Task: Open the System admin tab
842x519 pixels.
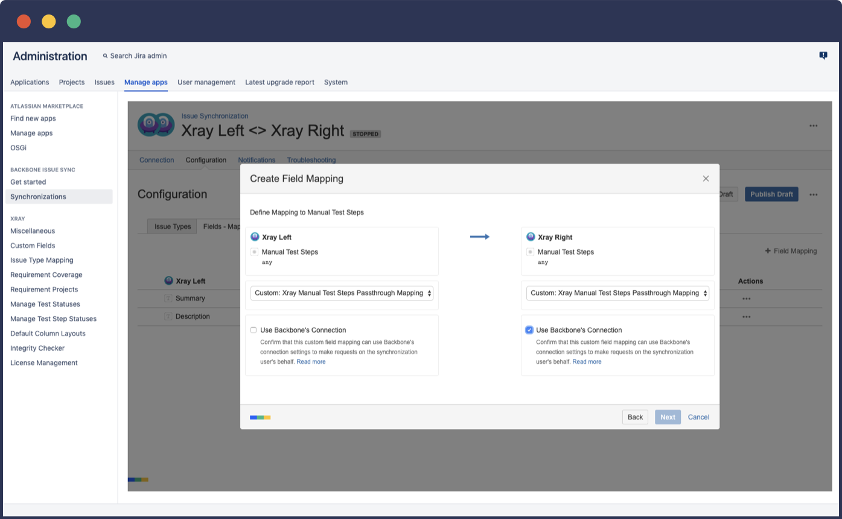Action: 336,82
